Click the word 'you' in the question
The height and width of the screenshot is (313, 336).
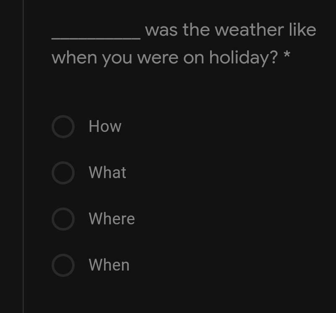[117, 59]
